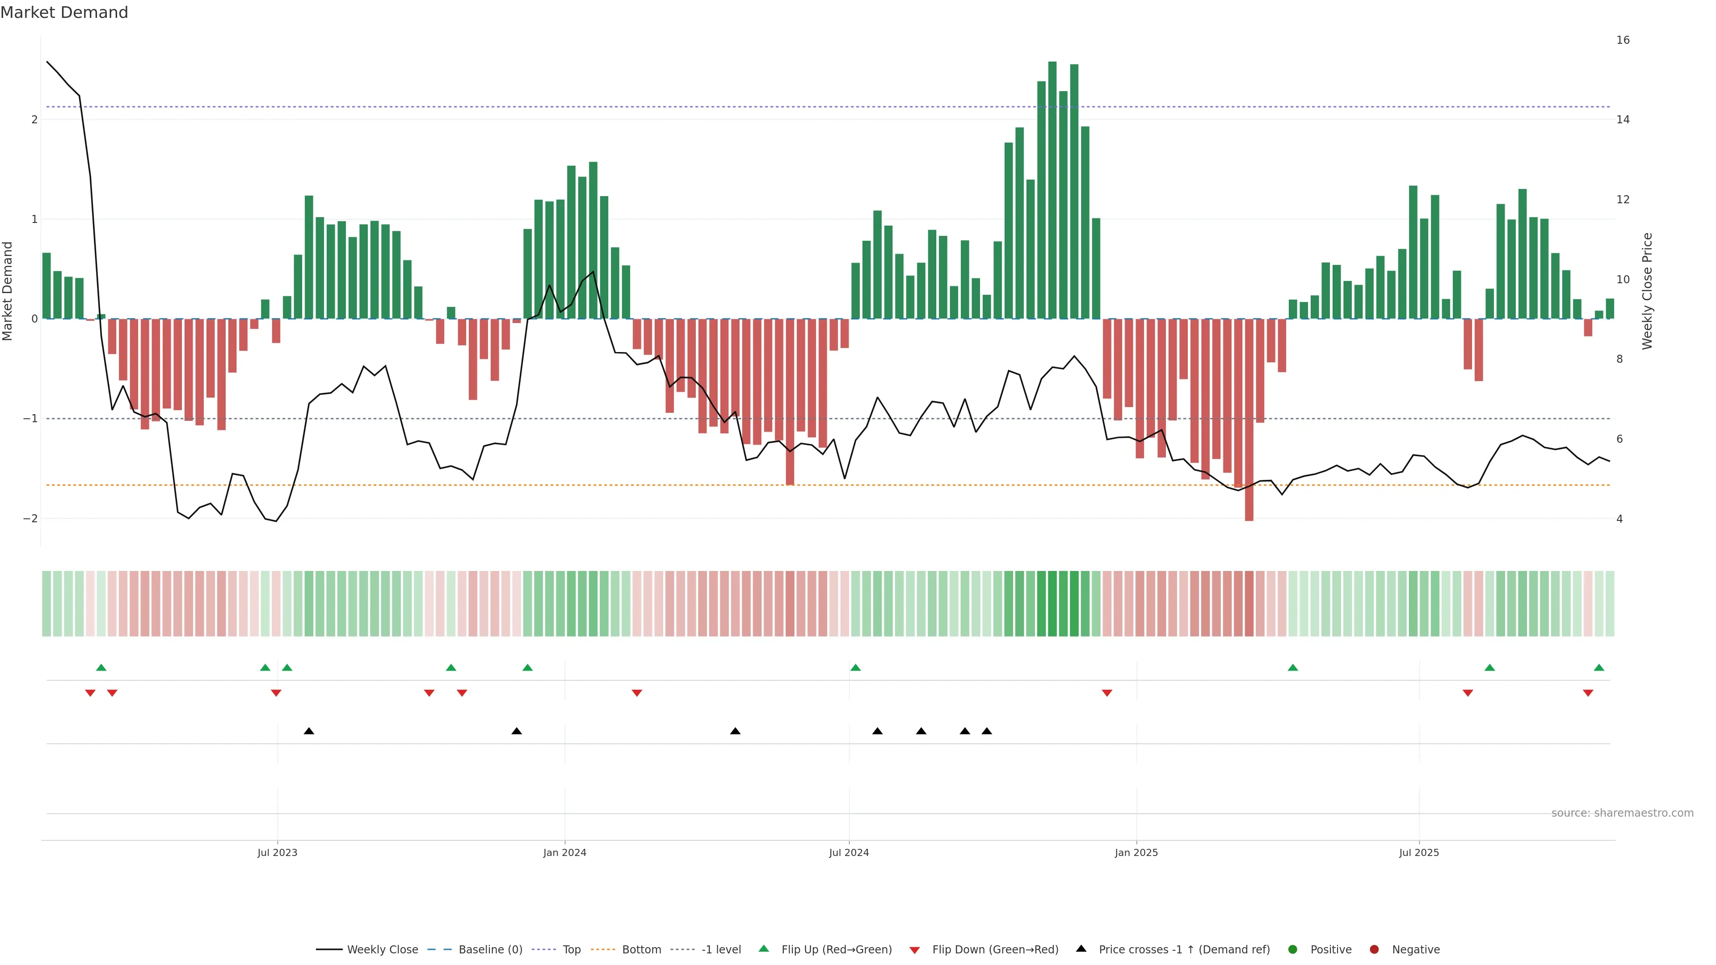The image size is (1716, 965).
Task: Click the green Positive legend dot
Action: 1293,950
